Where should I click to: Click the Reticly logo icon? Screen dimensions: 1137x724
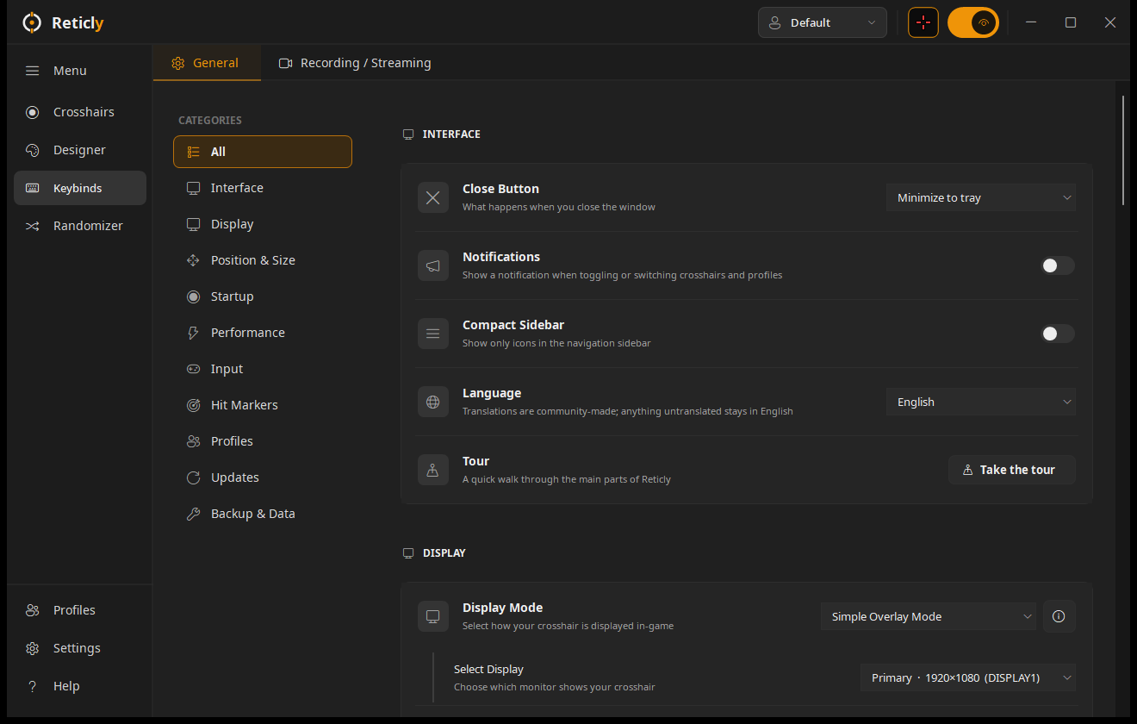(x=32, y=22)
